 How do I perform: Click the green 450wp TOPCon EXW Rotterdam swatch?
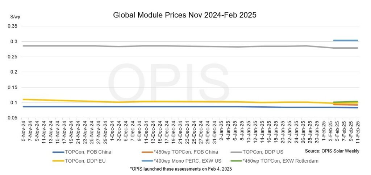(236, 161)
